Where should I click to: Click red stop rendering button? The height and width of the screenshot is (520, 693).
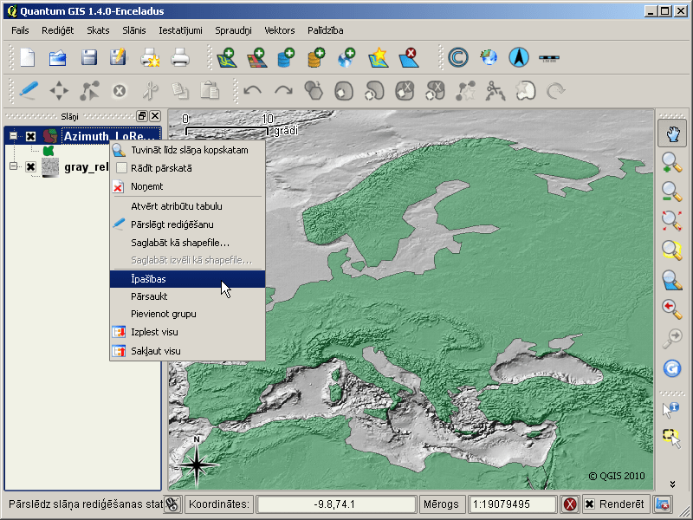[x=570, y=504]
